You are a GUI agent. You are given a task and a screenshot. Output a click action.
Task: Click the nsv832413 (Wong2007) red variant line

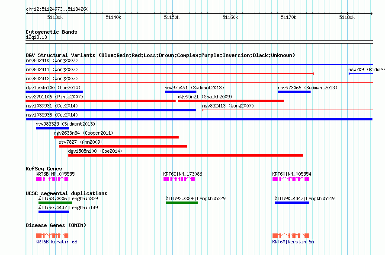pos(288,110)
